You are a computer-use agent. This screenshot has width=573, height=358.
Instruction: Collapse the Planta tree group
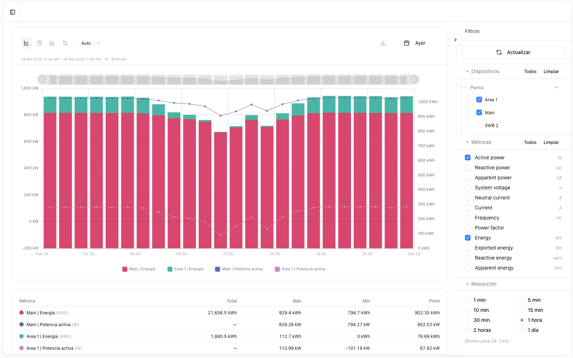tap(556, 87)
